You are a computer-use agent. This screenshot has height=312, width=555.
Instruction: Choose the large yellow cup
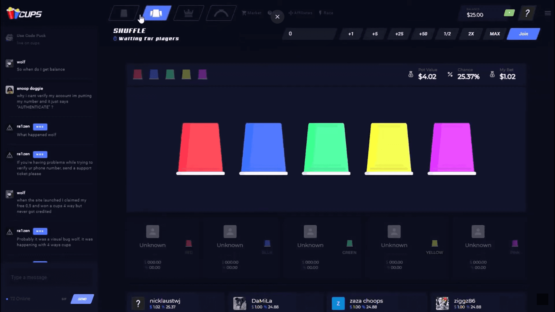(x=389, y=148)
